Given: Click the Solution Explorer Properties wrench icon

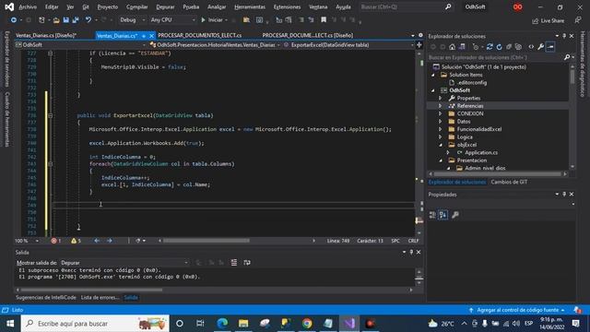Looking at the screenshot, I should [x=541, y=47].
